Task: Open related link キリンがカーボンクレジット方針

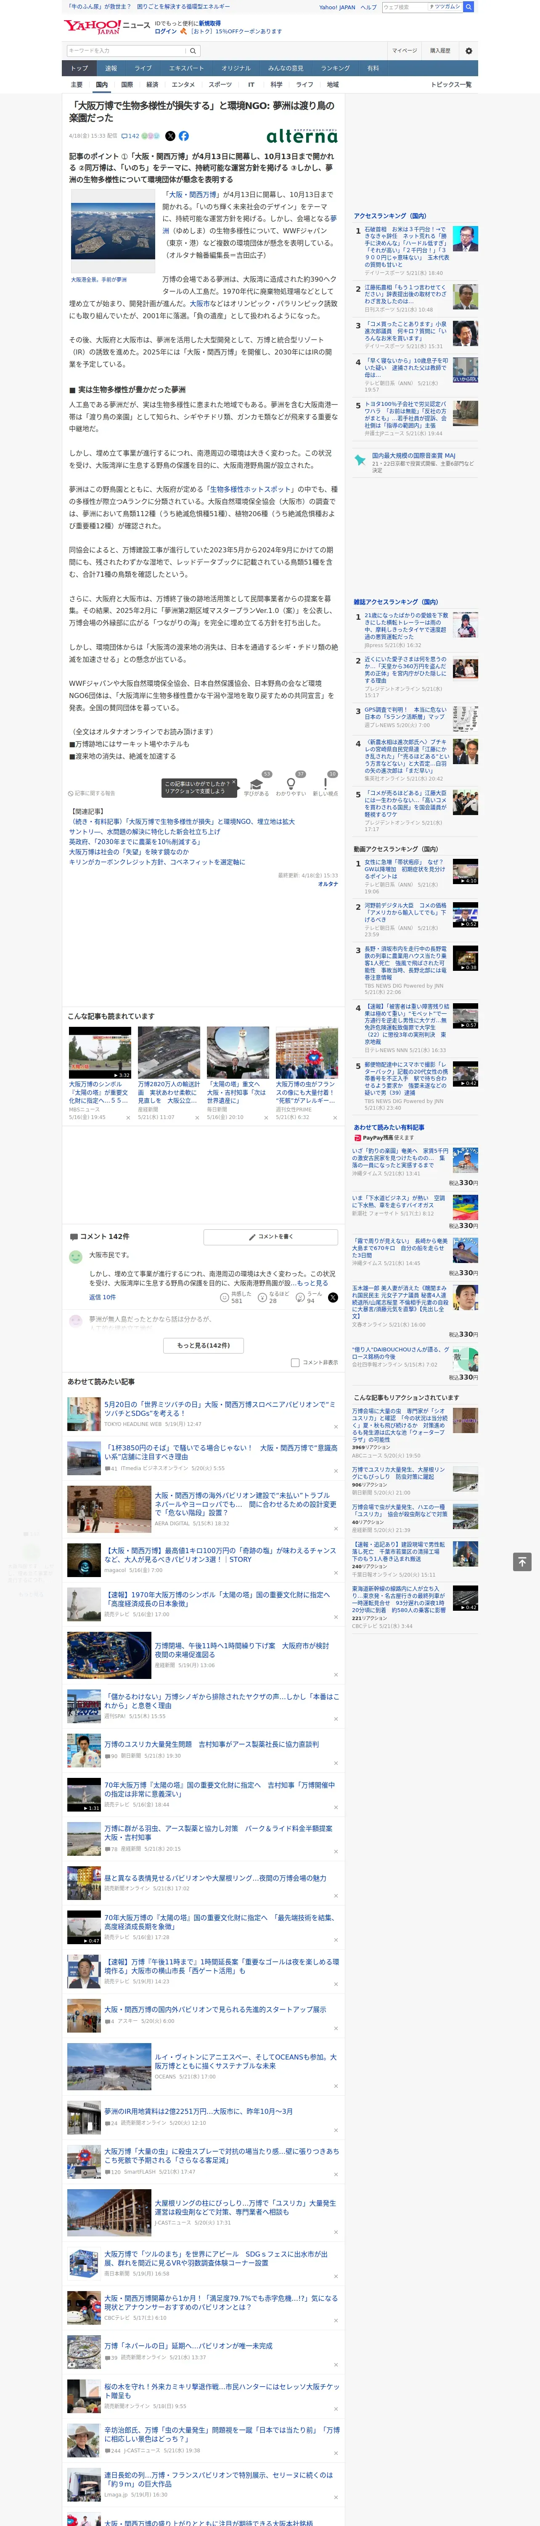Action: [x=157, y=862]
